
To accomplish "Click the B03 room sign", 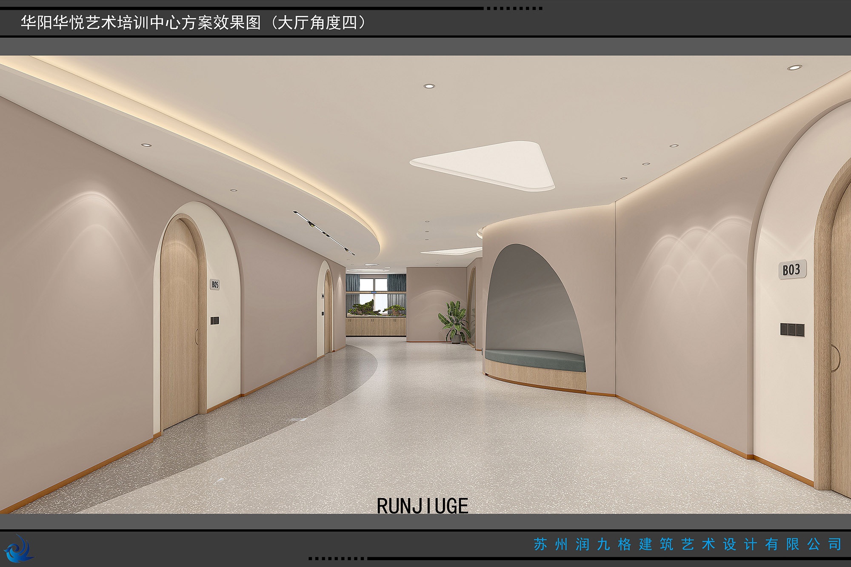I will pyautogui.click(x=791, y=270).
